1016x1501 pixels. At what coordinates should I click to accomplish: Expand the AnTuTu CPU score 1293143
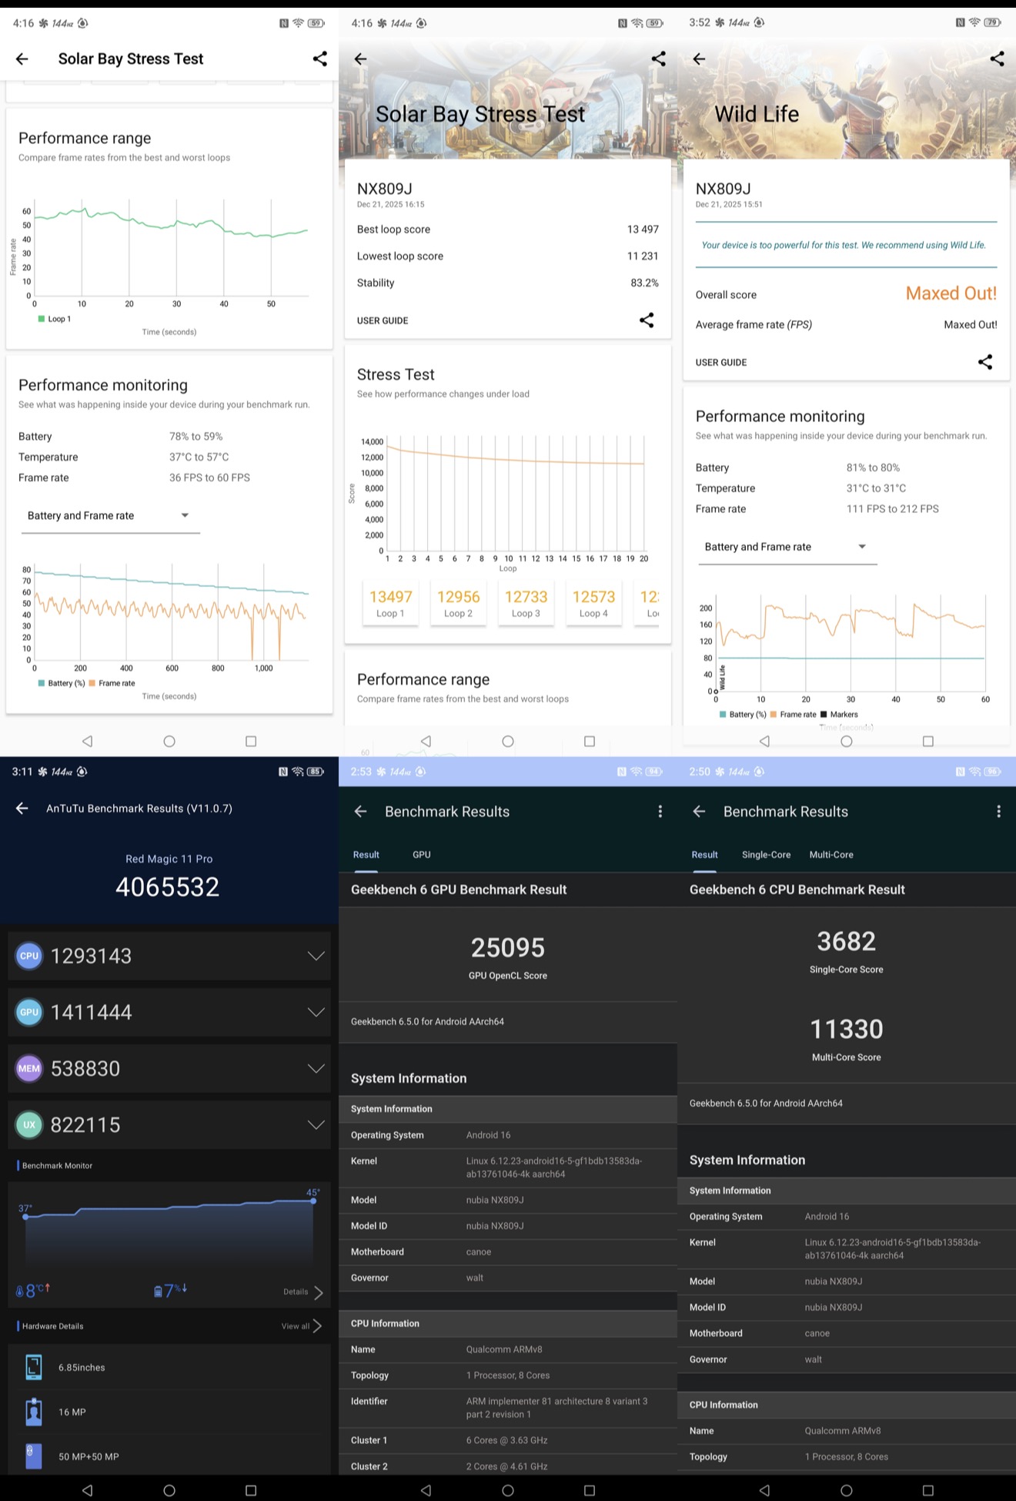tap(169, 956)
